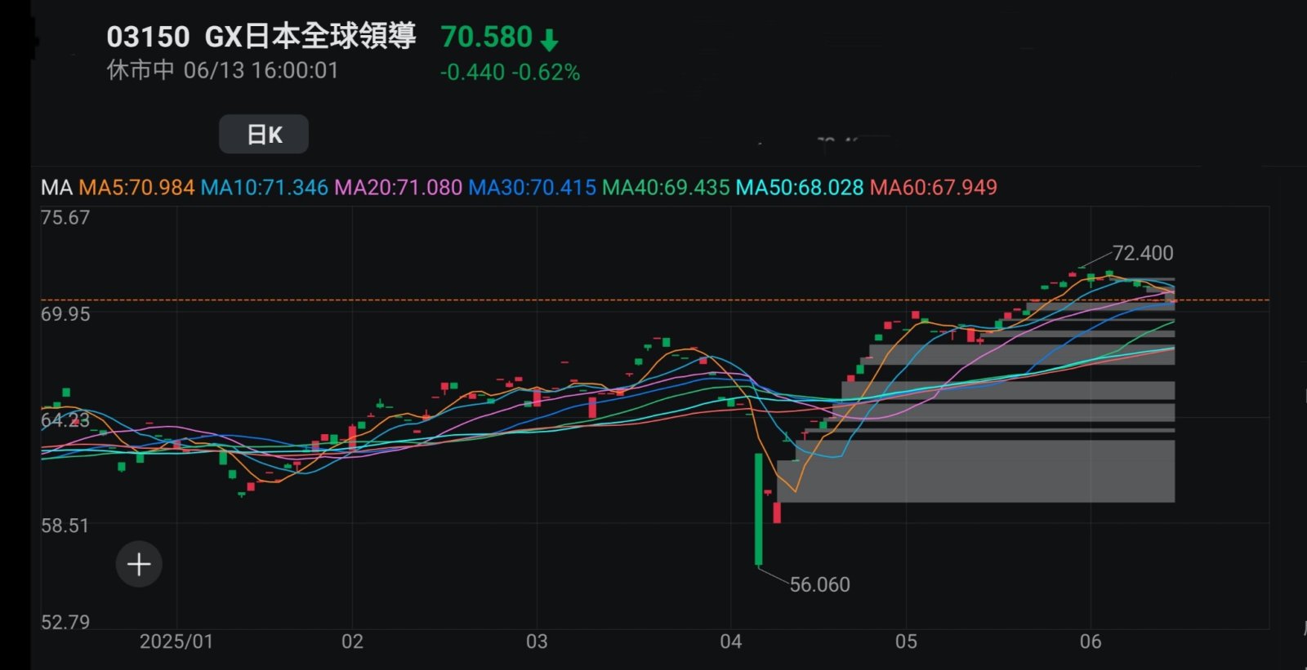
Task: Click MA5:70.984 legend value
Action: point(136,188)
